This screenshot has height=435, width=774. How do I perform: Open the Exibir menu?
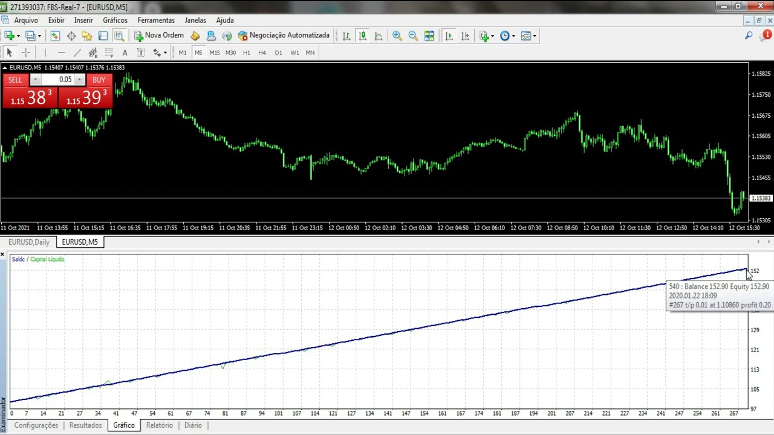pos(56,20)
